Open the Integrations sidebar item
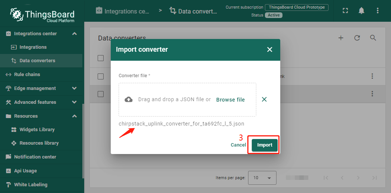This screenshot has width=391, height=193. [x=41, y=47]
